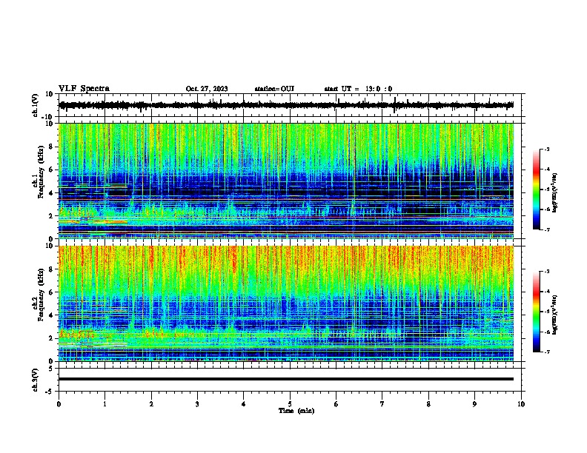Click the "4" tick on the time axis
Image resolution: width=587 pixels, height=453 pixels.
[244, 404]
